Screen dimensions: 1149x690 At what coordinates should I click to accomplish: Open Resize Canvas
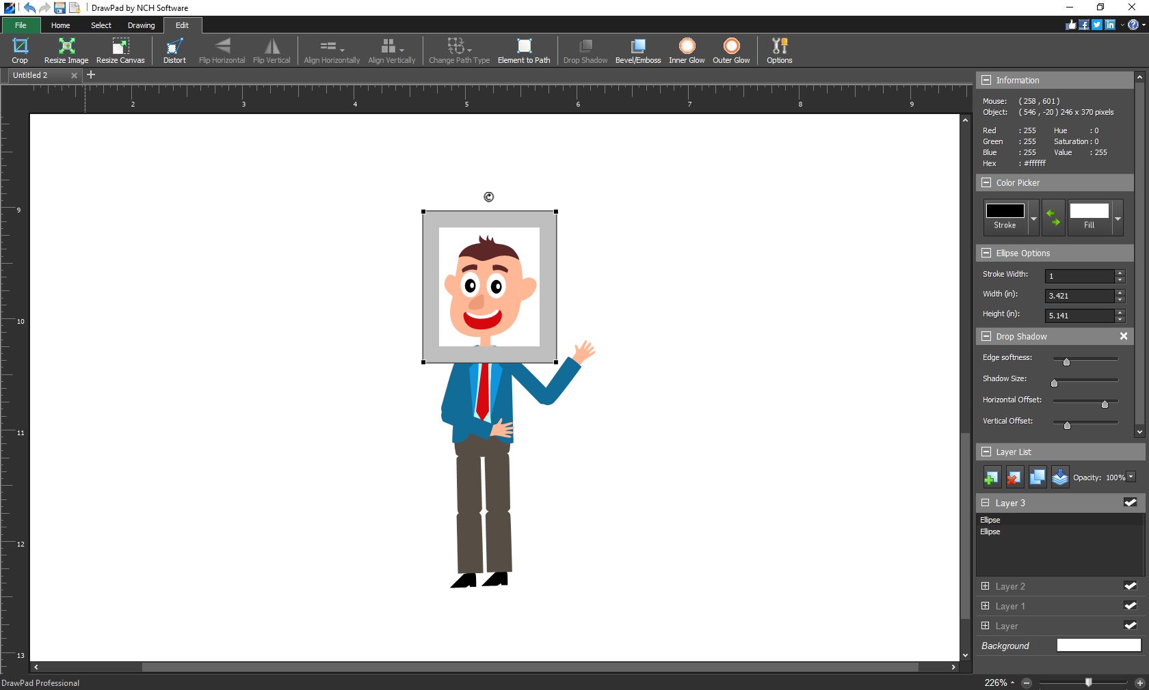pyautogui.click(x=120, y=50)
